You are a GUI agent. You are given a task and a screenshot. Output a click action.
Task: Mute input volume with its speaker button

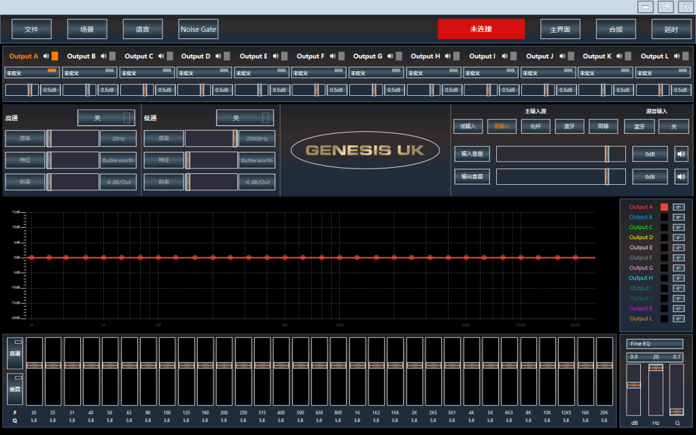(x=681, y=154)
